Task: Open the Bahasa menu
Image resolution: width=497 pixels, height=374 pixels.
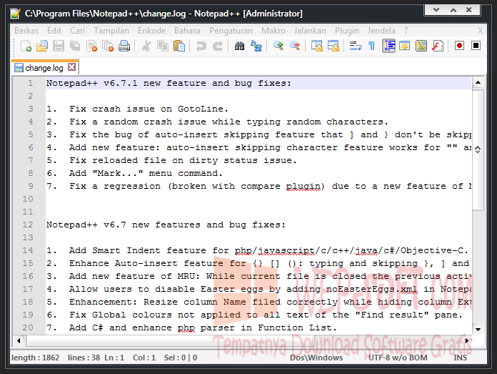Action: pyautogui.click(x=187, y=31)
